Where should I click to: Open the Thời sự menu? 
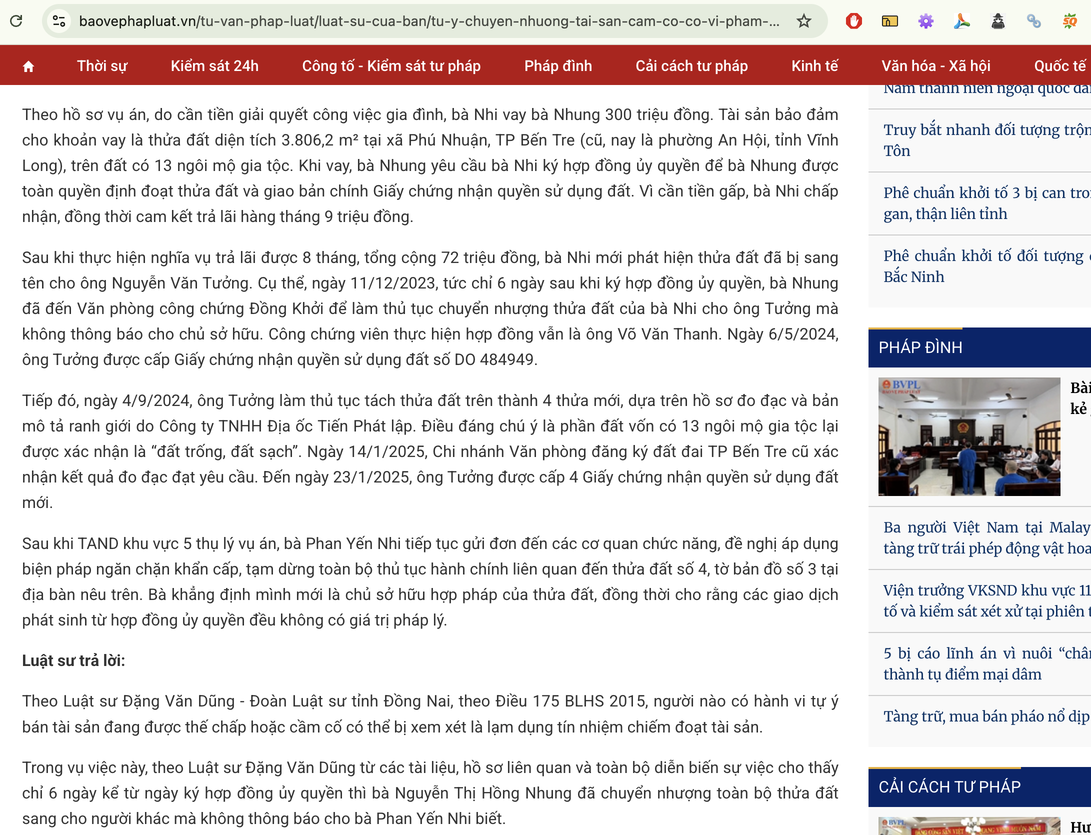point(102,65)
